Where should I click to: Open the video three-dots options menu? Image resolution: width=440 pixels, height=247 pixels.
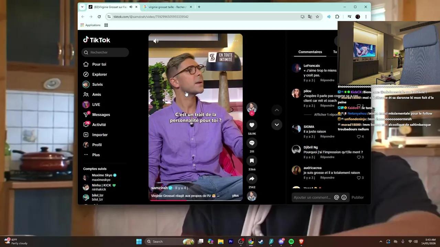(x=235, y=41)
